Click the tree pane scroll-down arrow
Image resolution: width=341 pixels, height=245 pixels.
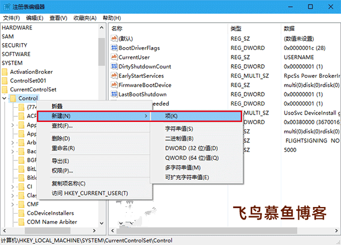pos(102,223)
